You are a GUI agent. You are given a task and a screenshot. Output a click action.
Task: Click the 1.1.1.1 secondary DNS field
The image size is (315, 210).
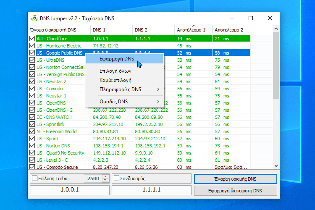(152, 190)
